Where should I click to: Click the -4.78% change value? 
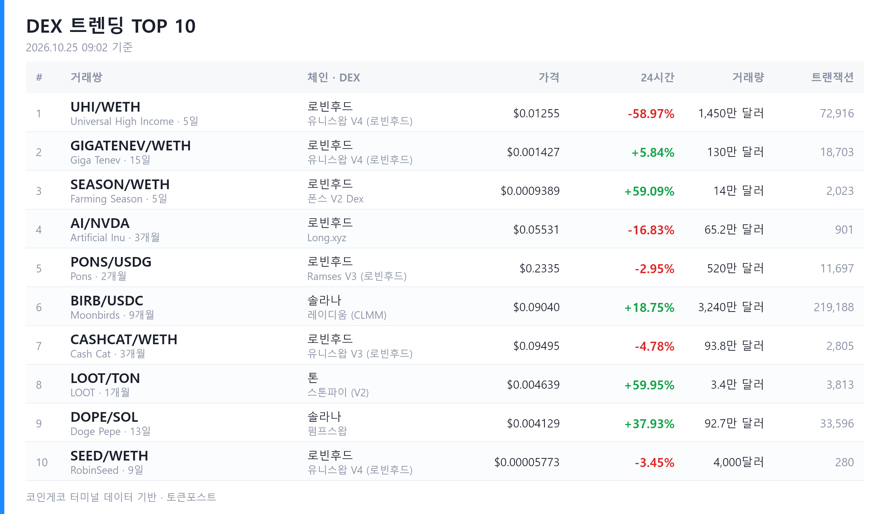(x=655, y=346)
